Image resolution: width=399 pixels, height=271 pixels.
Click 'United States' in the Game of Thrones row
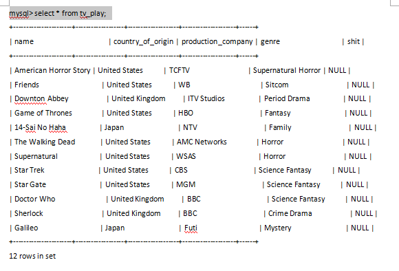(x=129, y=113)
